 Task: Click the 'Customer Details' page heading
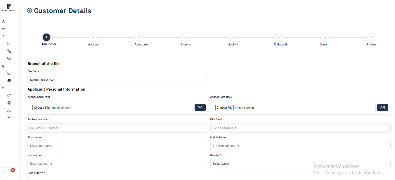(x=63, y=11)
